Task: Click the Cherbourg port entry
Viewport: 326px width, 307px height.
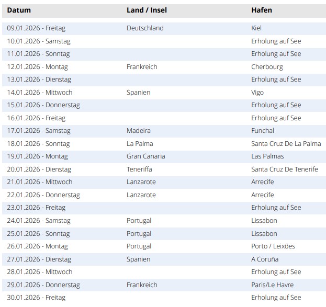Action: tap(267, 67)
